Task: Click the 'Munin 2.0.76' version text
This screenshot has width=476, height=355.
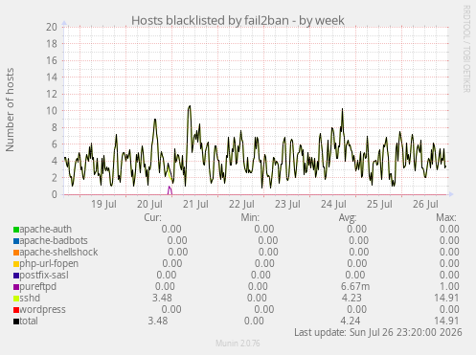Action: click(238, 344)
